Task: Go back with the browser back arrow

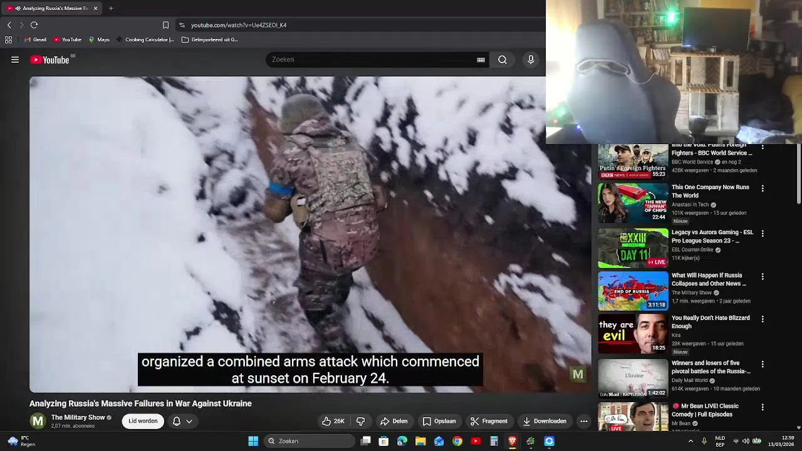Action: pos(9,25)
